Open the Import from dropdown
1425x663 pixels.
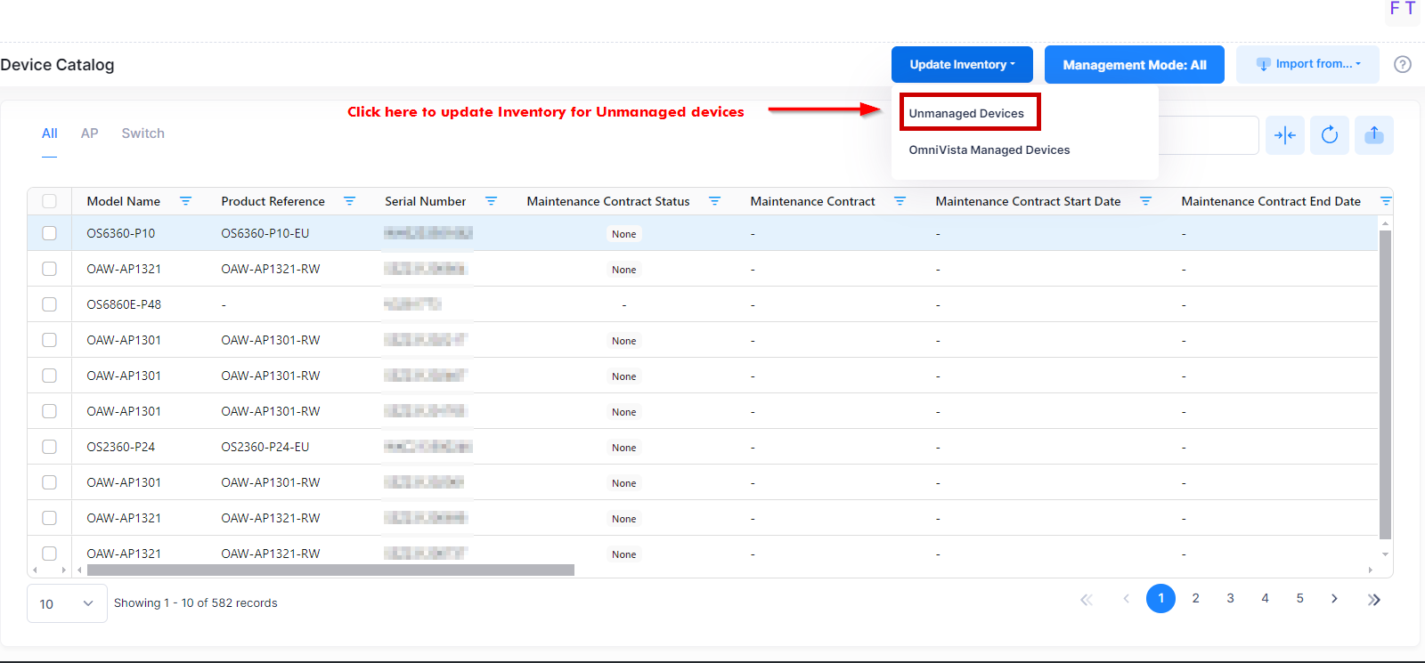pyautogui.click(x=1307, y=64)
